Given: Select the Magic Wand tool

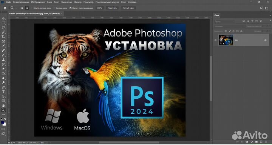Looking at the screenshot, I should point(3,32).
